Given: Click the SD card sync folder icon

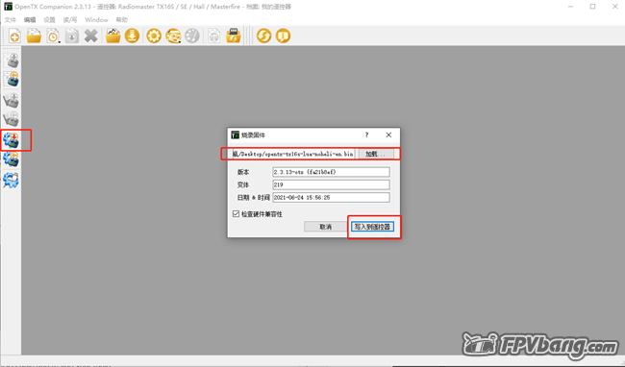Looking at the screenshot, I should coord(234,37).
